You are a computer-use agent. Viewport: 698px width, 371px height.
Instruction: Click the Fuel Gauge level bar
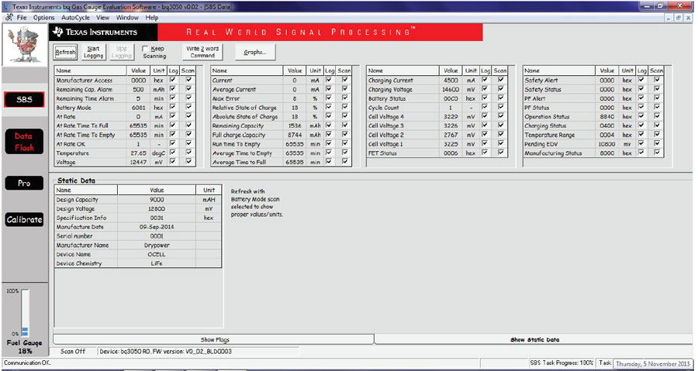[25, 313]
